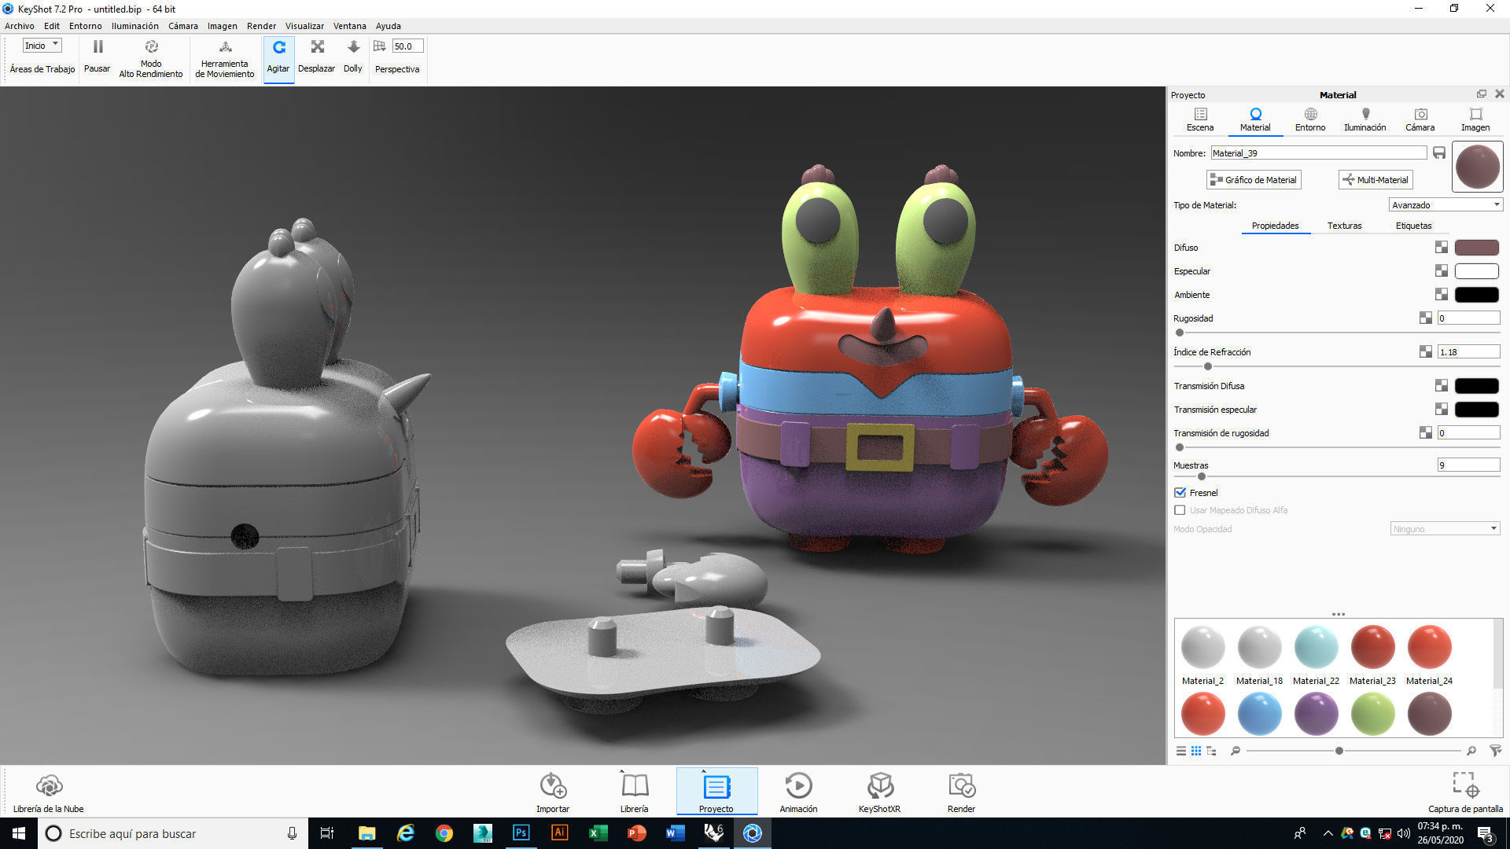Toggle Transmisión especular texture button
Image resolution: width=1510 pixels, height=849 pixels.
tap(1441, 410)
